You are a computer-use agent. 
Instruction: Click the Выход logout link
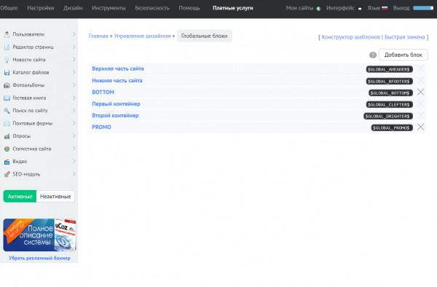[x=401, y=8]
